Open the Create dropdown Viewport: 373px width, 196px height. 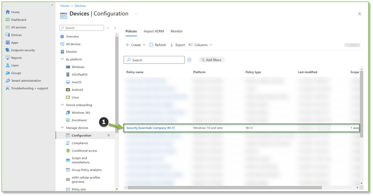(136, 45)
